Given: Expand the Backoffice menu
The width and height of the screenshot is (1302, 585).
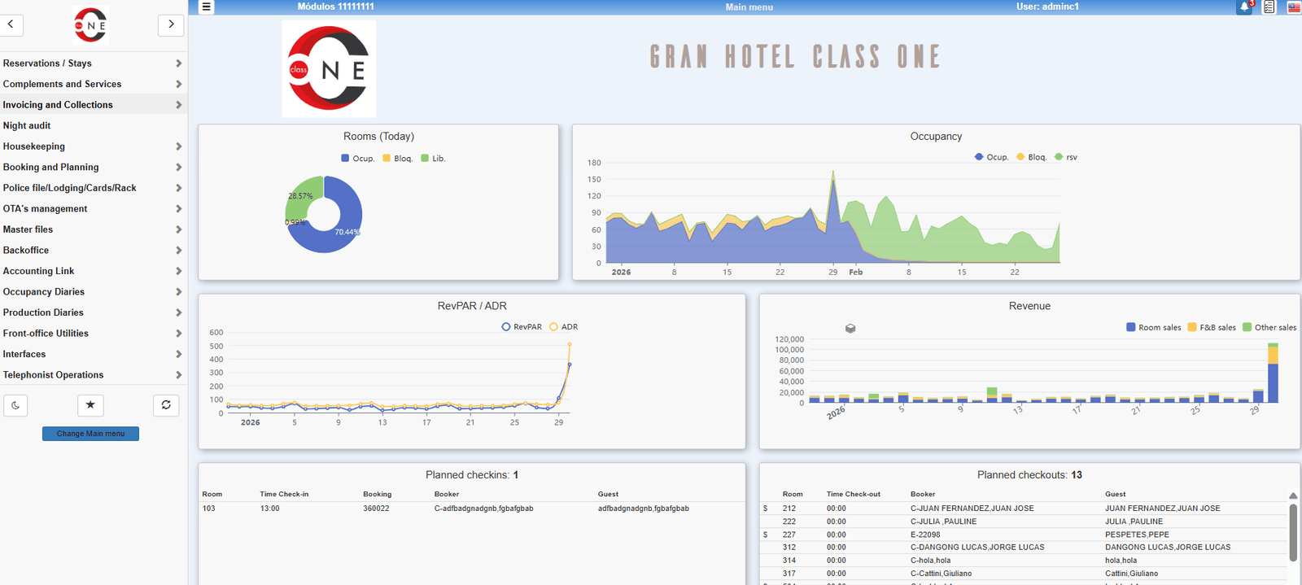Looking at the screenshot, I should 94,251.
